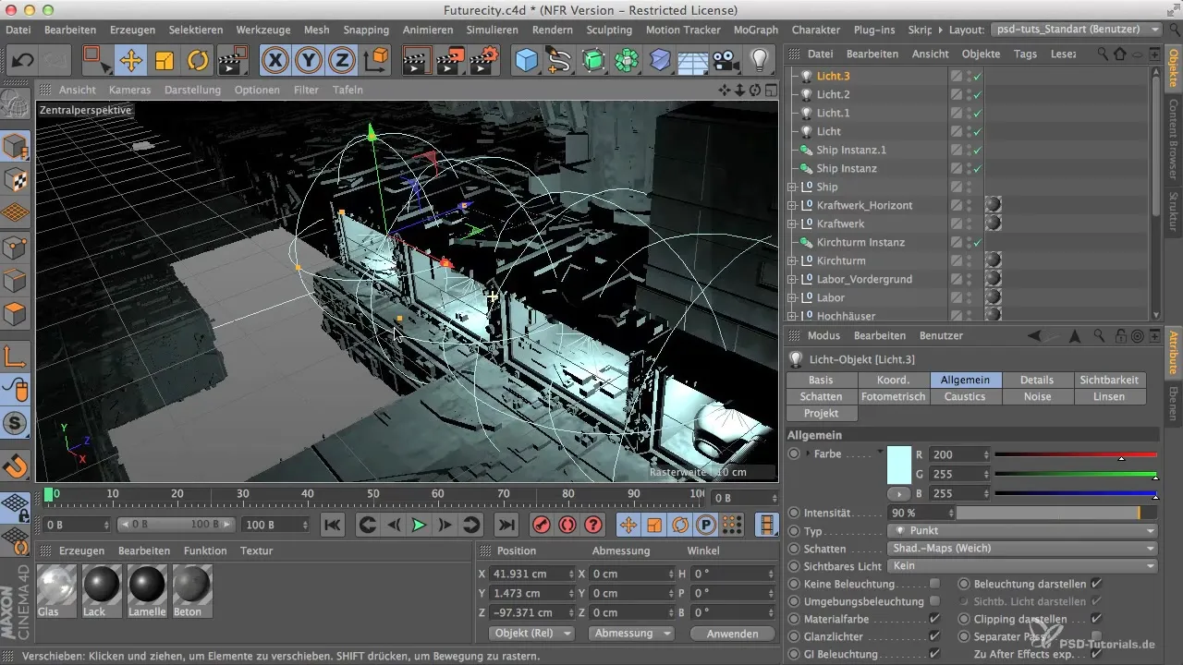Open the Kameras viewport menu
This screenshot has width=1183, height=665.
(129, 90)
